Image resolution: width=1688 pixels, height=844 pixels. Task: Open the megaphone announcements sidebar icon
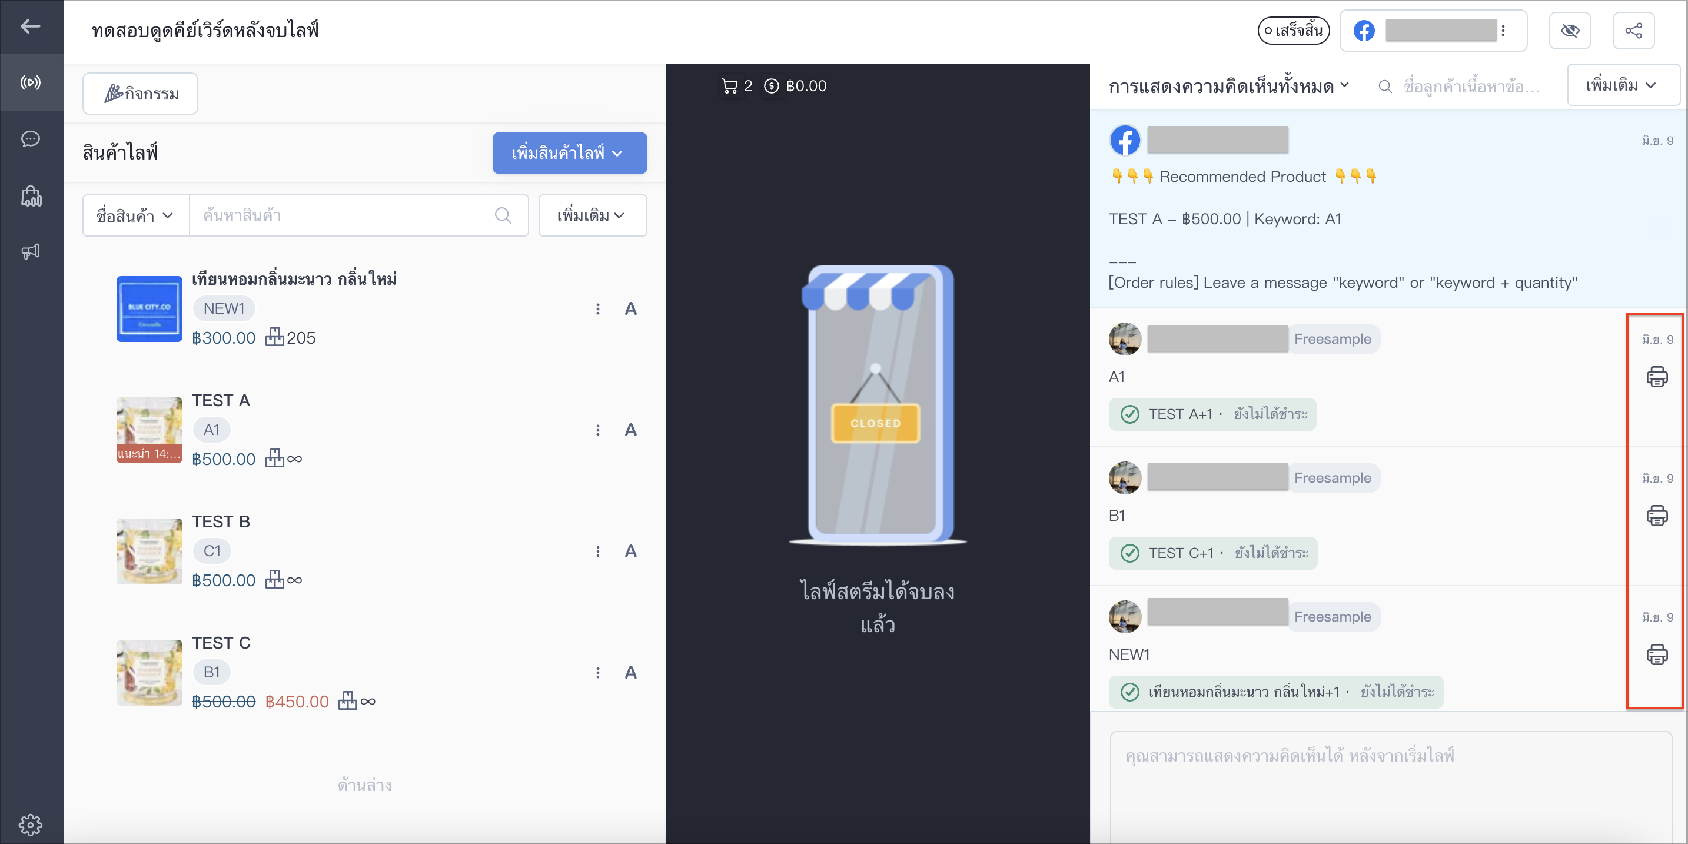point(30,252)
